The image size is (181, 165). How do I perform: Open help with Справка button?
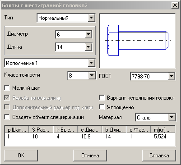pyautogui.click(x=159, y=156)
